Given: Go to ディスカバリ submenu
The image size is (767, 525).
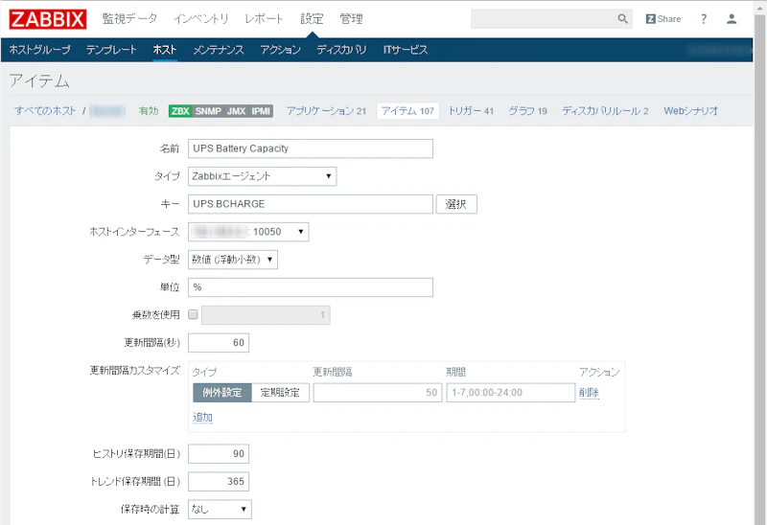Looking at the screenshot, I should point(341,50).
